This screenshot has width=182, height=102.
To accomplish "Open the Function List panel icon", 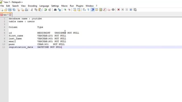I will (x=105, y=10).
